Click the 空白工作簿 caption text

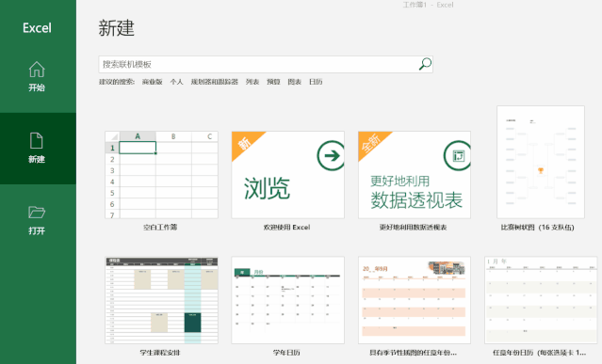click(160, 228)
